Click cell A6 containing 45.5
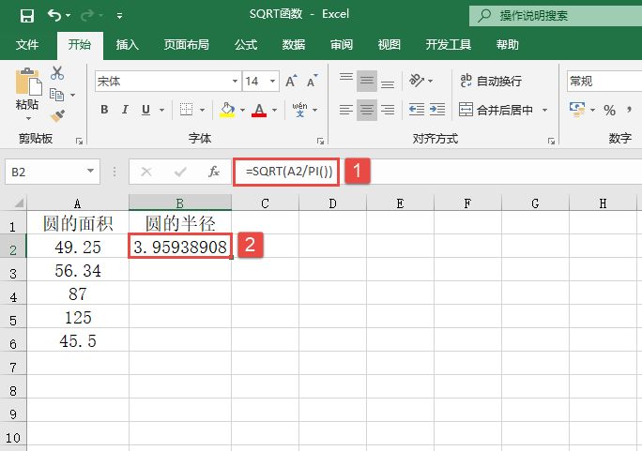The width and height of the screenshot is (642, 451). coord(78,341)
